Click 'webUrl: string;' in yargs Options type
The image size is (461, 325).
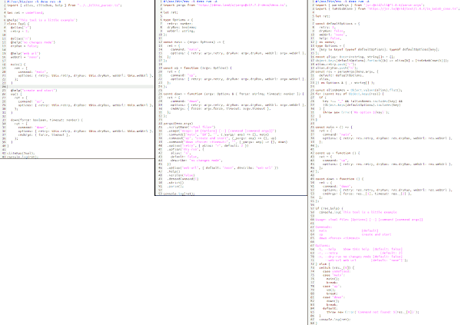click(181, 31)
